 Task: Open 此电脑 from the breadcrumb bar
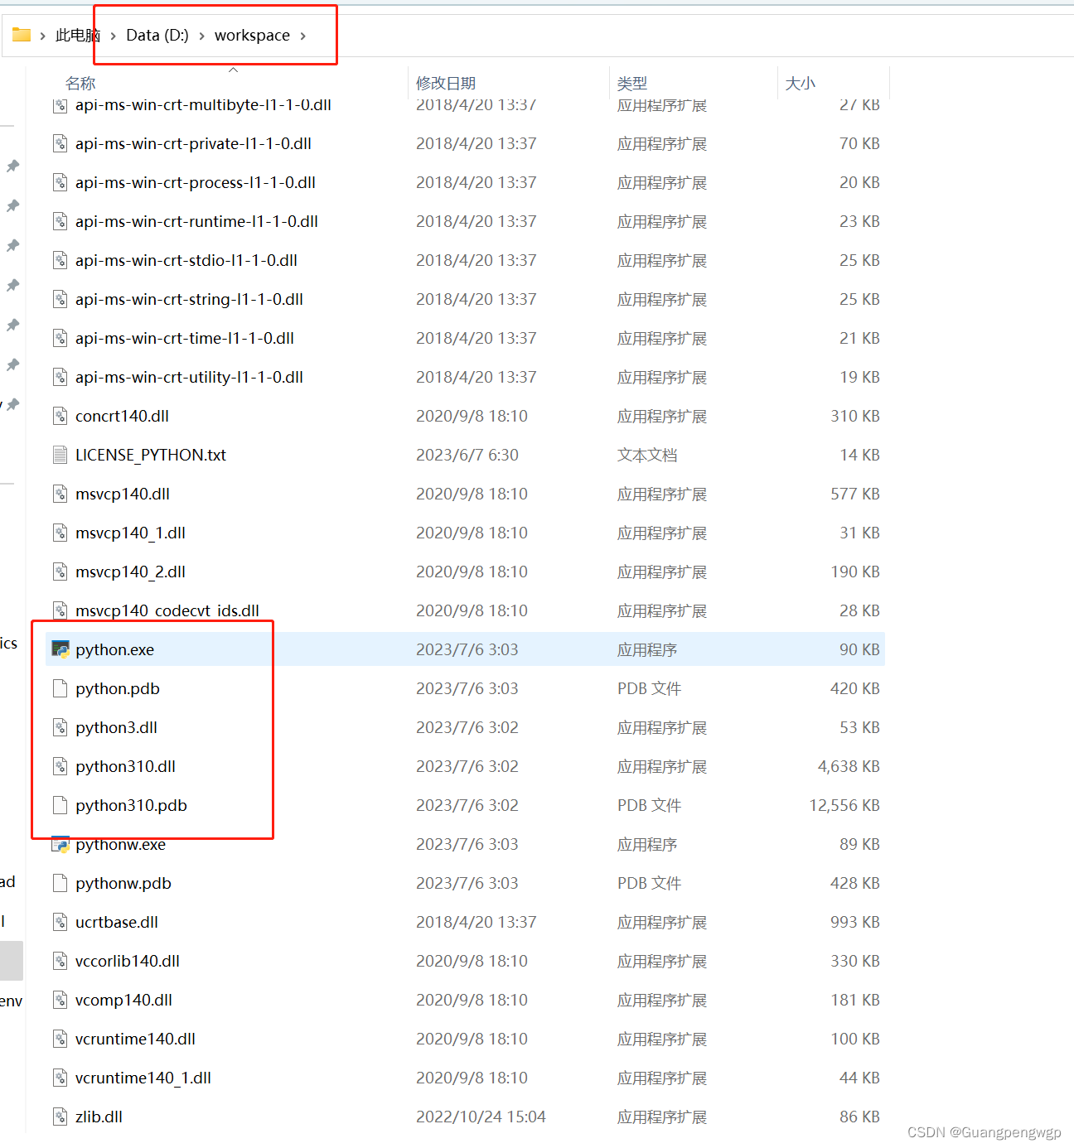[x=75, y=36]
